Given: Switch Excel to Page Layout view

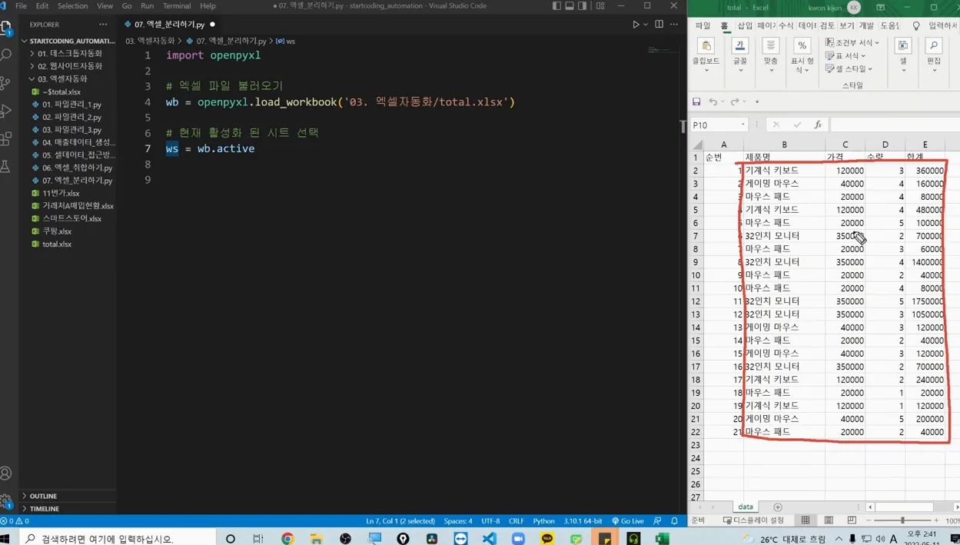Looking at the screenshot, I should click(x=829, y=520).
